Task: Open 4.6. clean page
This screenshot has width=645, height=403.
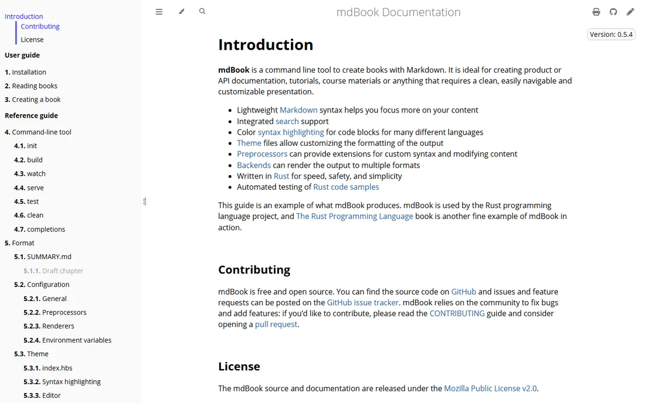Action: [x=29, y=215]
